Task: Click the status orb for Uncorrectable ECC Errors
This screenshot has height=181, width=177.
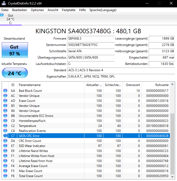Action: click(5, 116)
